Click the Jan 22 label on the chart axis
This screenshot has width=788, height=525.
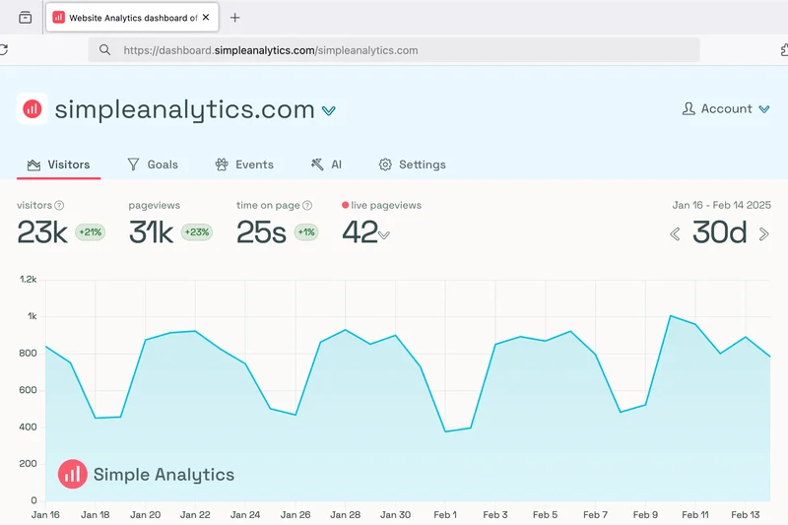[x=195, y=514]
